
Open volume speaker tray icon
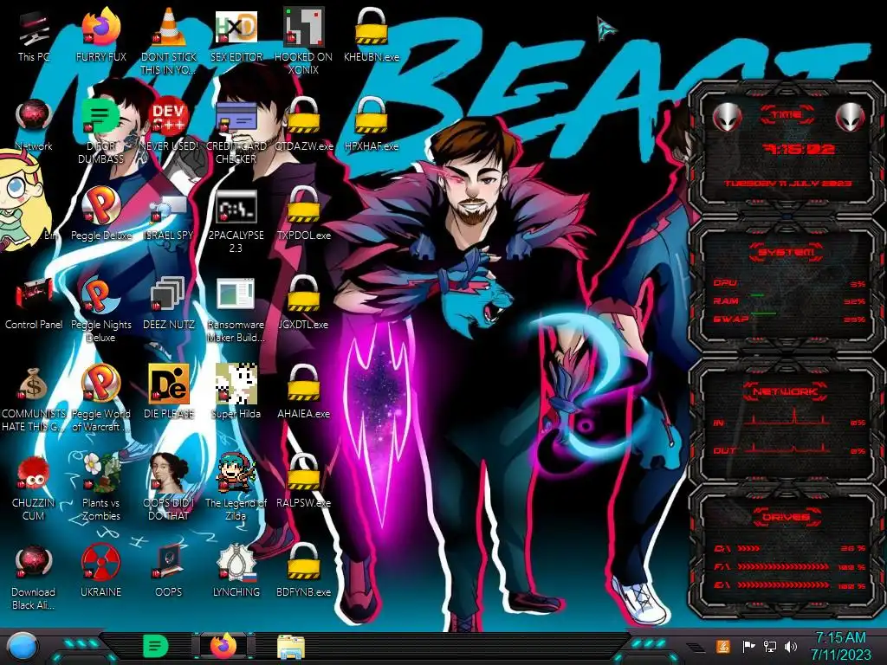(791, 646)
